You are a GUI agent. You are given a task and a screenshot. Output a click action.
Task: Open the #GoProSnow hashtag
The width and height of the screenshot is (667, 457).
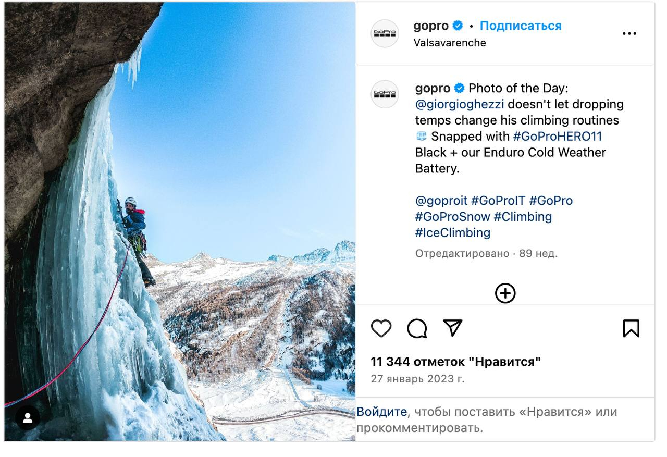452,217
